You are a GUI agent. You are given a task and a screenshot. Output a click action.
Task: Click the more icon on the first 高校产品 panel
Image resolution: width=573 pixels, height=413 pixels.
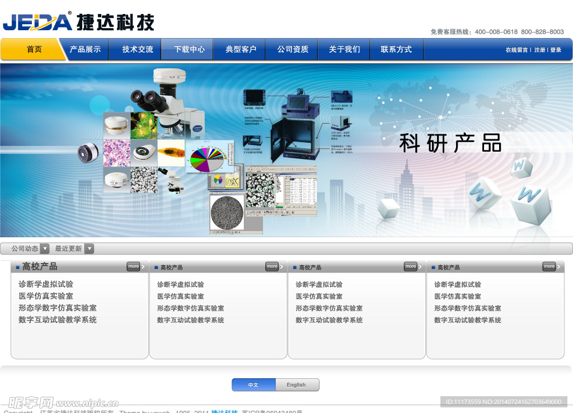tap(134, 266)
